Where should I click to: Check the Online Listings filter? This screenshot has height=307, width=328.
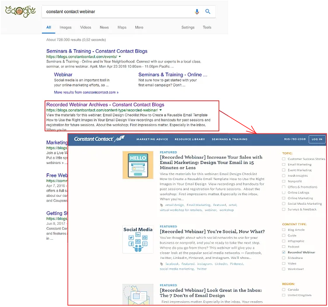[283, 192]
